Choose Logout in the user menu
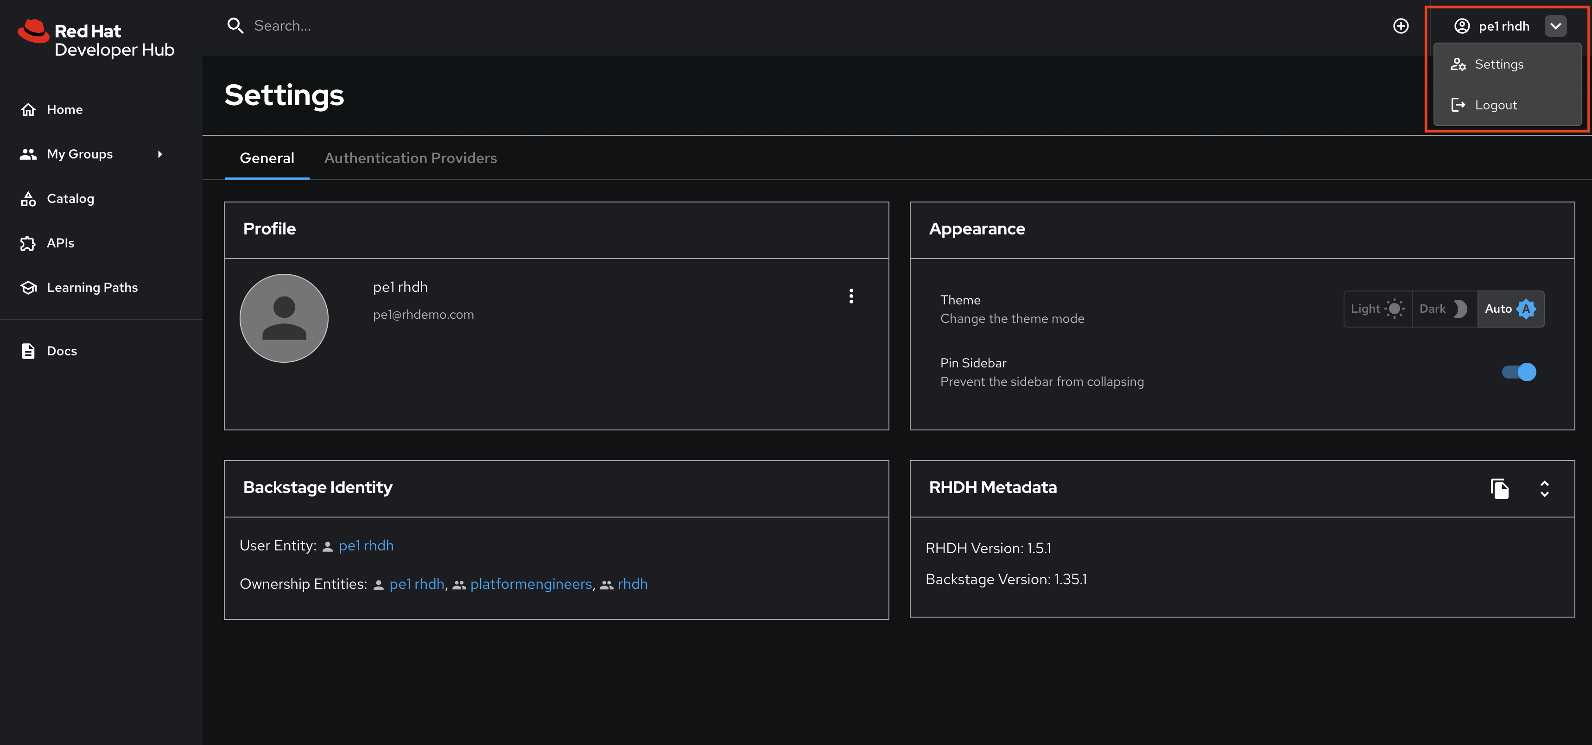This screenshot has height=745, width=1592. click(x=1507, y=105)
